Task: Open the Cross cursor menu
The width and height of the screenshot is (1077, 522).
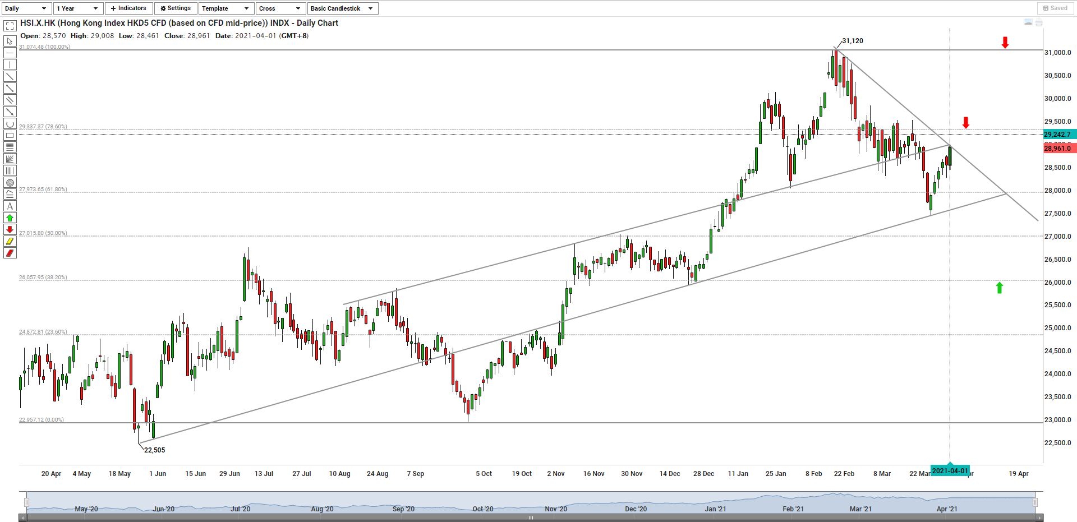Action: pos(280,8)
